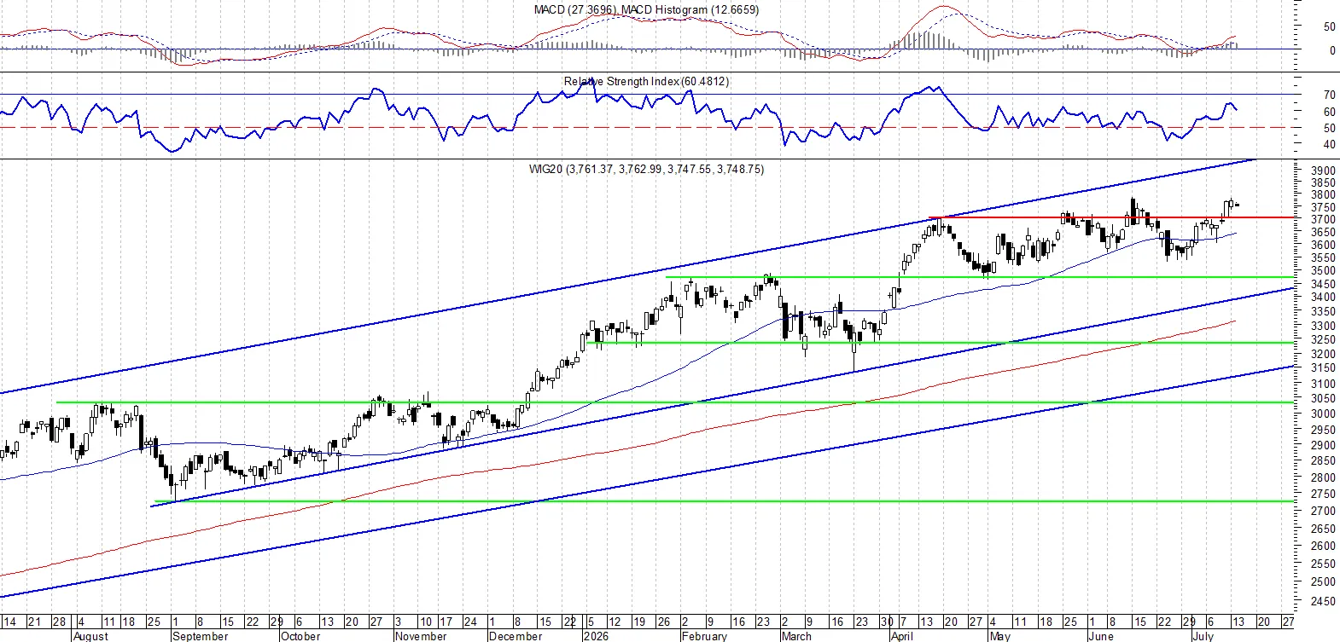
Task: Select the 3250 price axis label
Action: [1323, 339]
